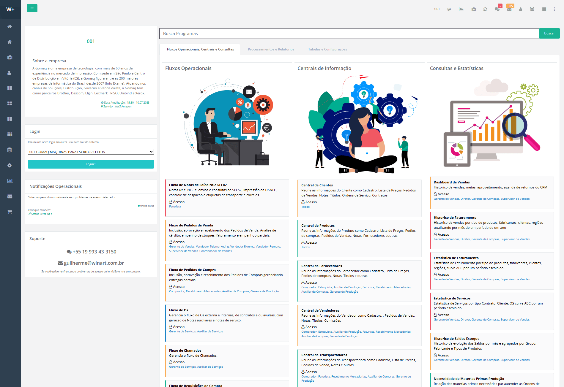Click the refresh arrows icon in top toolbar
The width and height of the screenshot is (564, 387).
[x=485, y=9]
